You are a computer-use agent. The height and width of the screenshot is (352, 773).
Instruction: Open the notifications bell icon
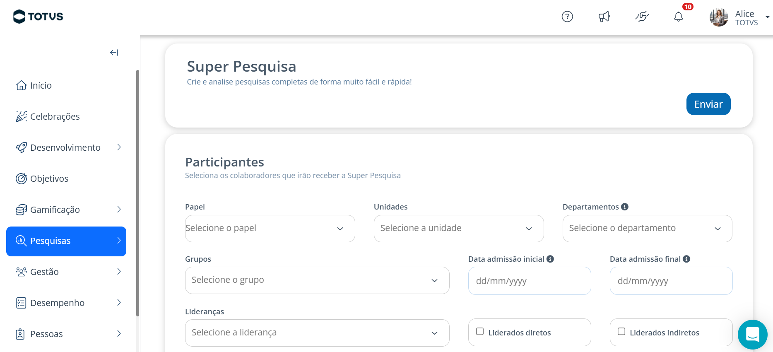[x=678, y=17]
